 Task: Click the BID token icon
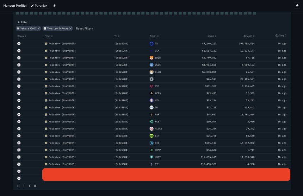(x=151, y=143)
